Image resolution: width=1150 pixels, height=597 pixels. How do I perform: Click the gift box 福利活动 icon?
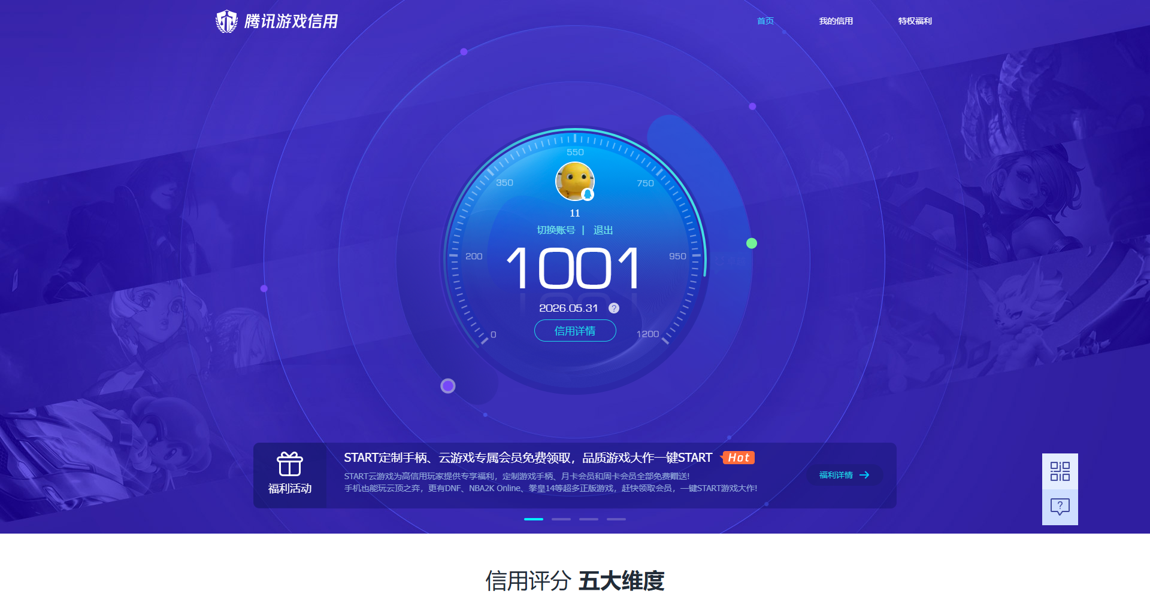pyautogui.click(x=290, y=465)
